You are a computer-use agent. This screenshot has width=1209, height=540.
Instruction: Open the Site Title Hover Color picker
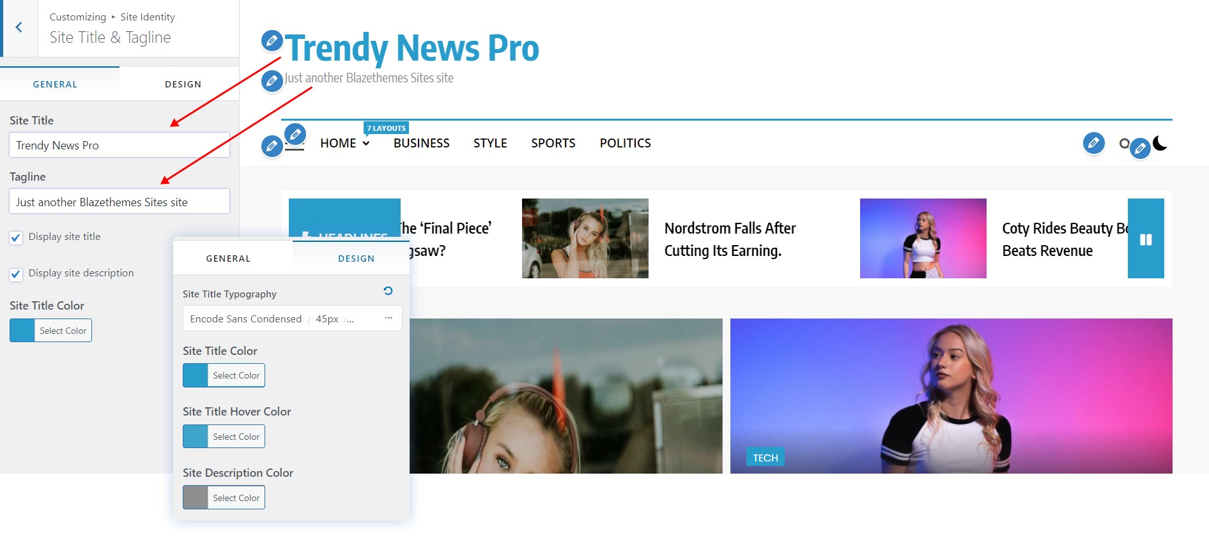tap(224, 437)
